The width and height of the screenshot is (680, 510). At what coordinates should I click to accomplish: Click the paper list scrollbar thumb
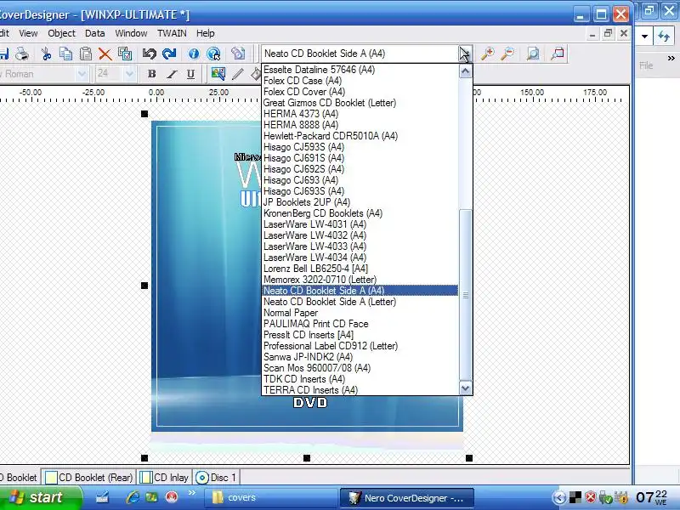coord(465,295)
